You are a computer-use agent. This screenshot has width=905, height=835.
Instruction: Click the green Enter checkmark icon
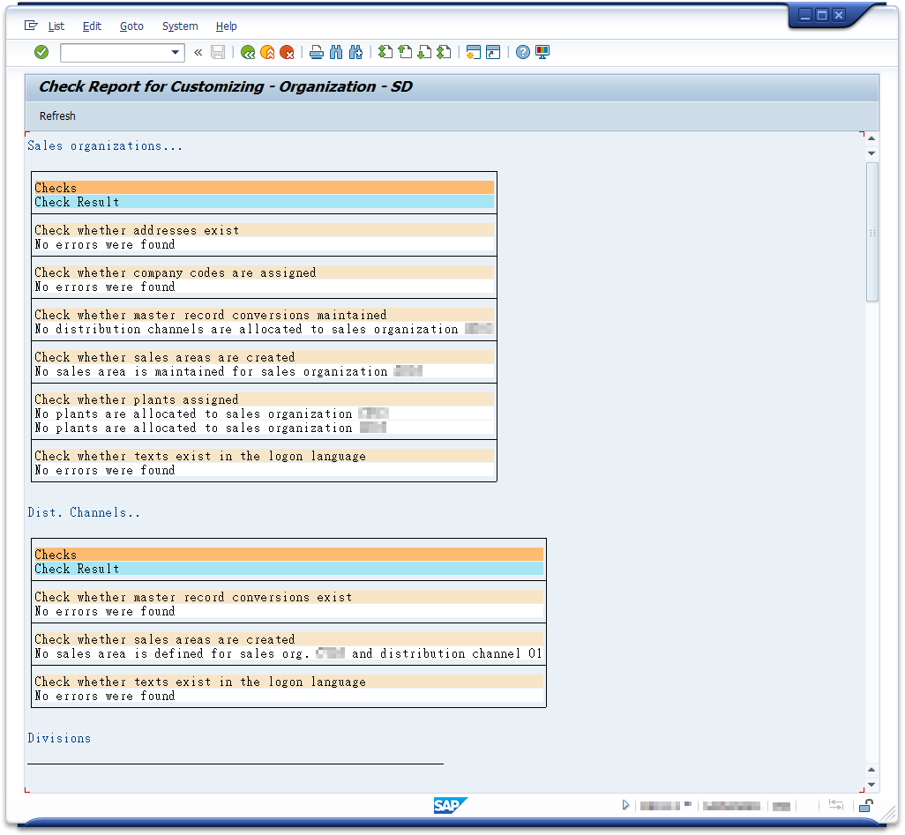[x=41, y=53]
